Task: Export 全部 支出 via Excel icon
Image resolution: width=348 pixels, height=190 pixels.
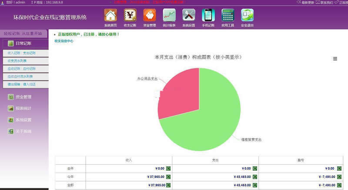Action: (255, 185)
